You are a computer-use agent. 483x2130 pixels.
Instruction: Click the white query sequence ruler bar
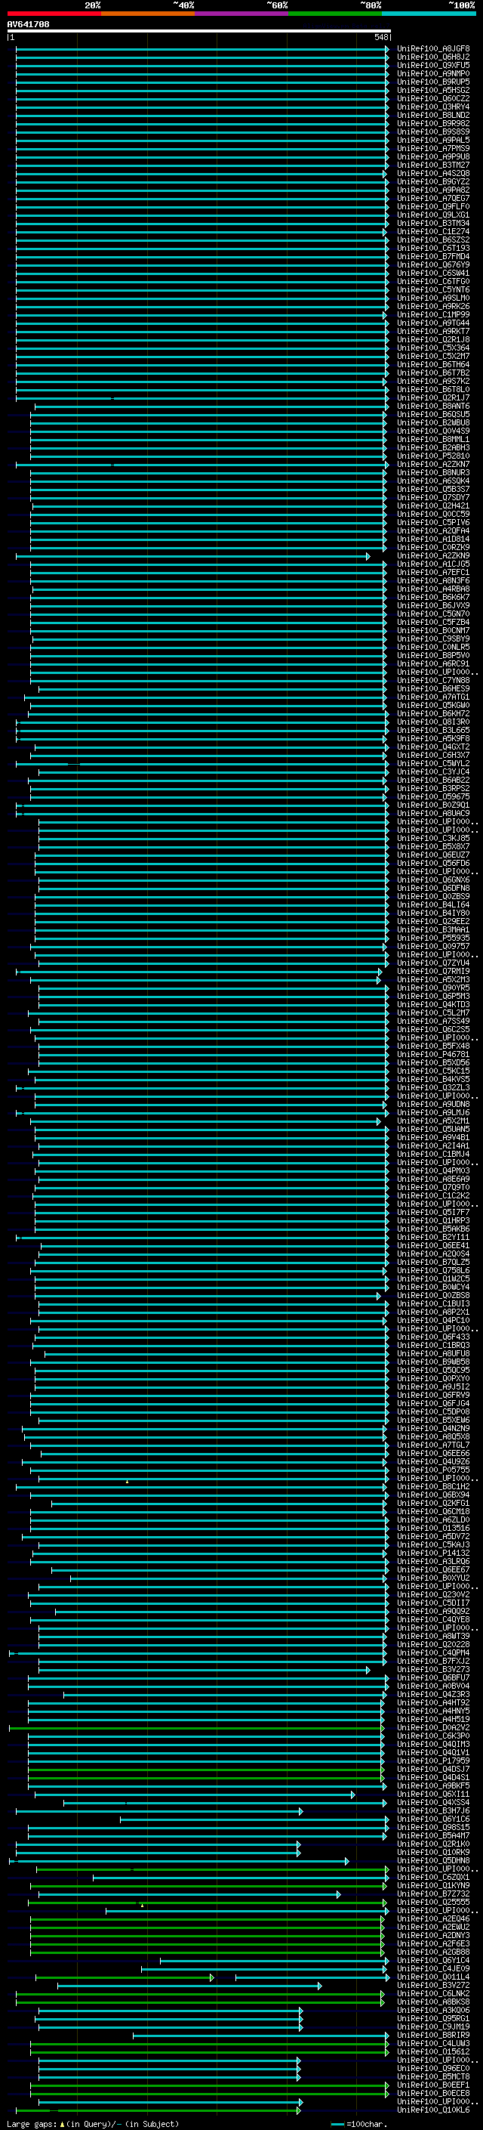pyautogui.click(x=199, y=32)
